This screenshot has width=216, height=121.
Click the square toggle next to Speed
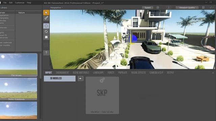click(x=158, y=7)
